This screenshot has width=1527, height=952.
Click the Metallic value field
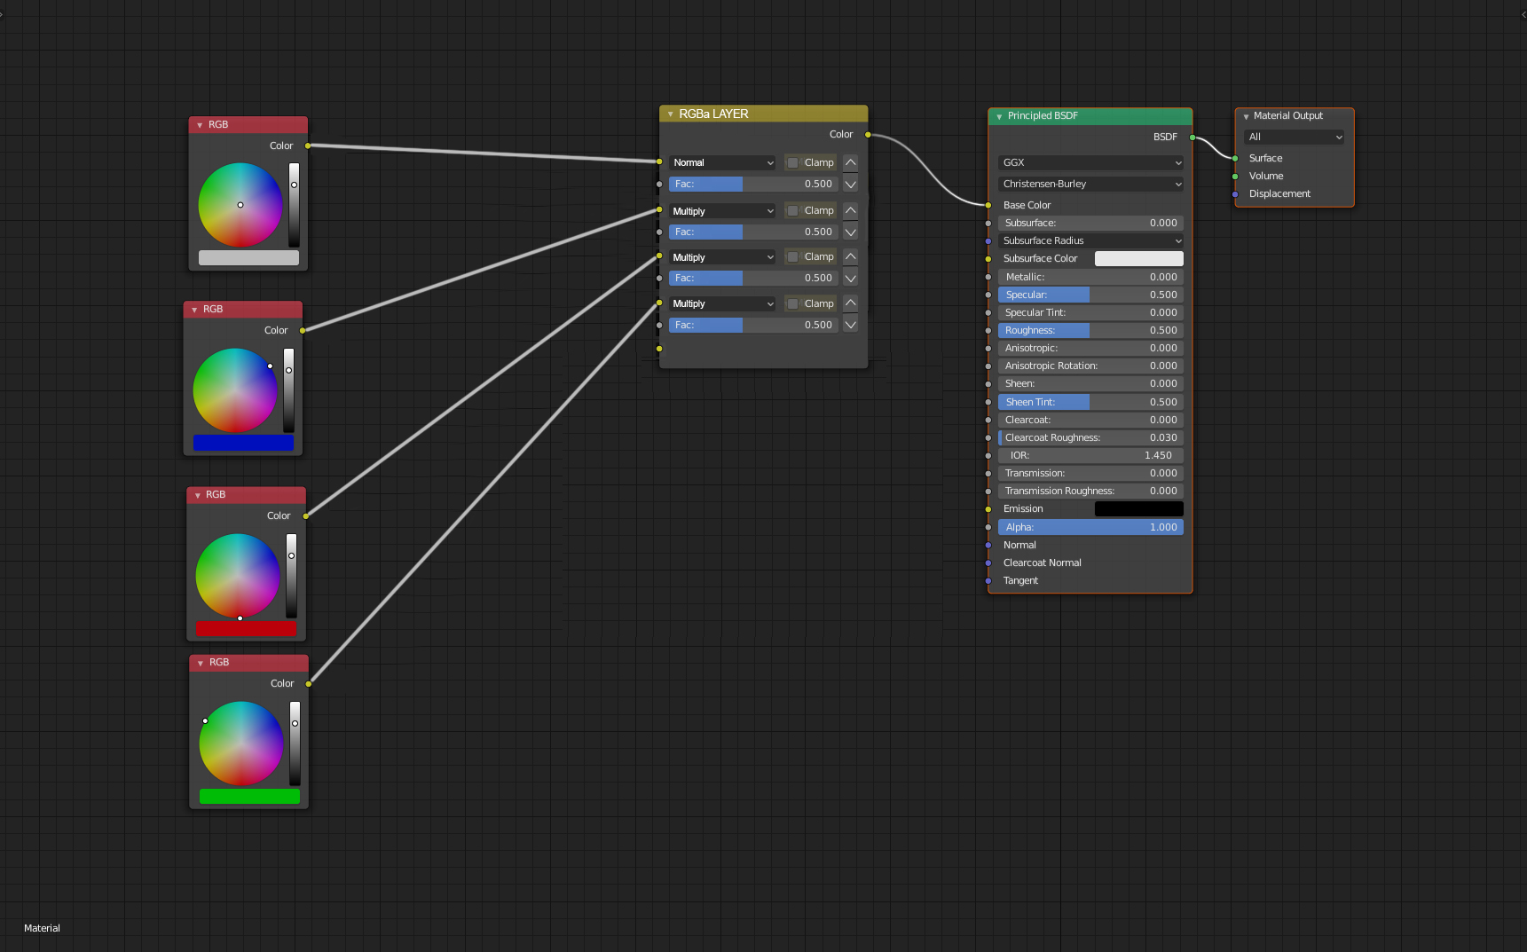click(1090, 278)
